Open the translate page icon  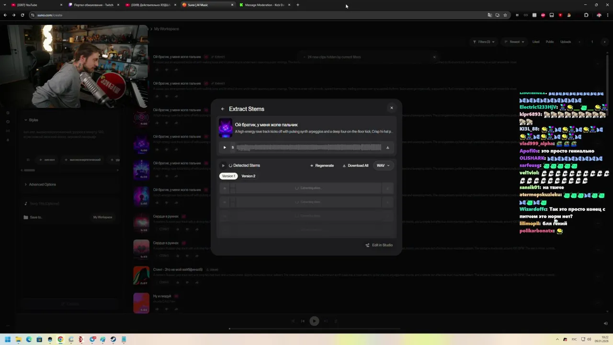tap(489, 15)
